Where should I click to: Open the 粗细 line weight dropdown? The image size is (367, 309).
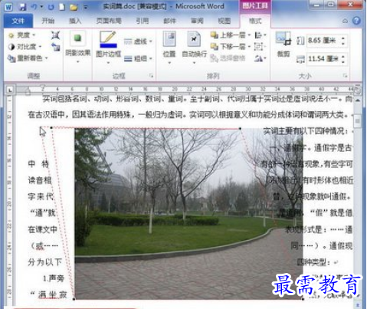[138, 59]
